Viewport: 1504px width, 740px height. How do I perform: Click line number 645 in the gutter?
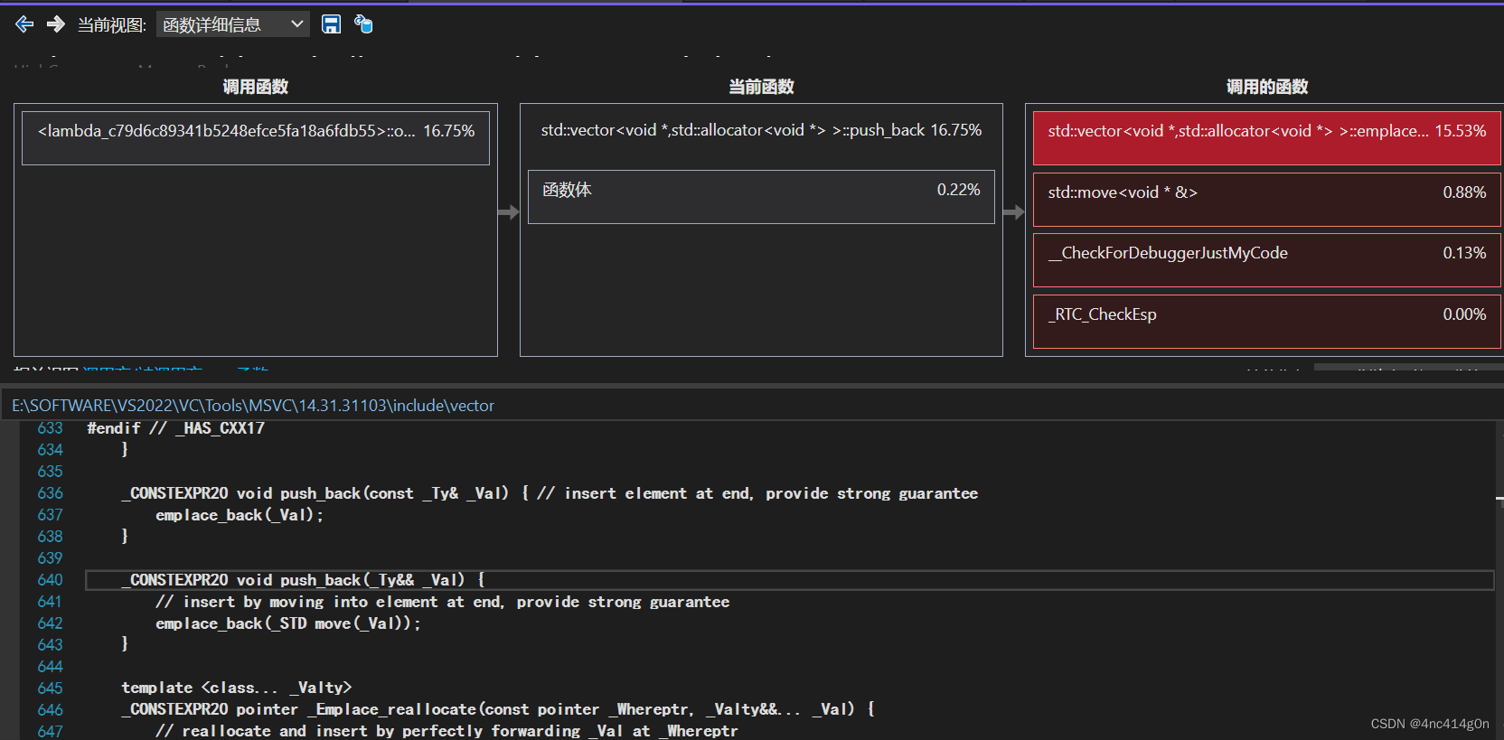click(x=51, y=688)
